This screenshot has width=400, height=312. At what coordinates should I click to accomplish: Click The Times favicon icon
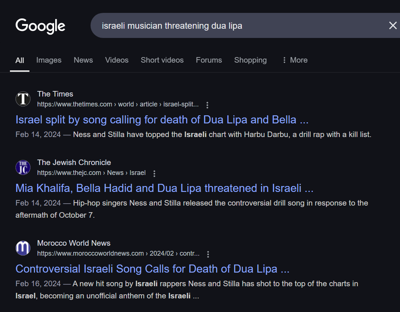point(23,99)
